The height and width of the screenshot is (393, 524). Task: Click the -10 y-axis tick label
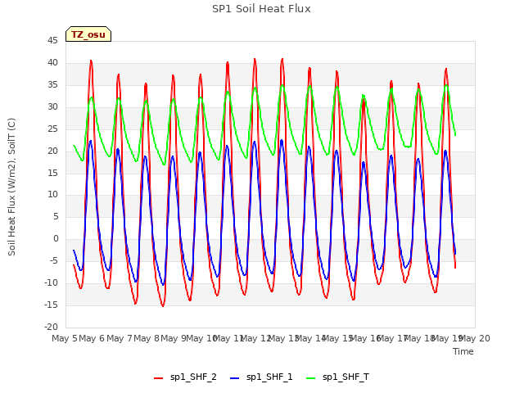tap(52, 282)
